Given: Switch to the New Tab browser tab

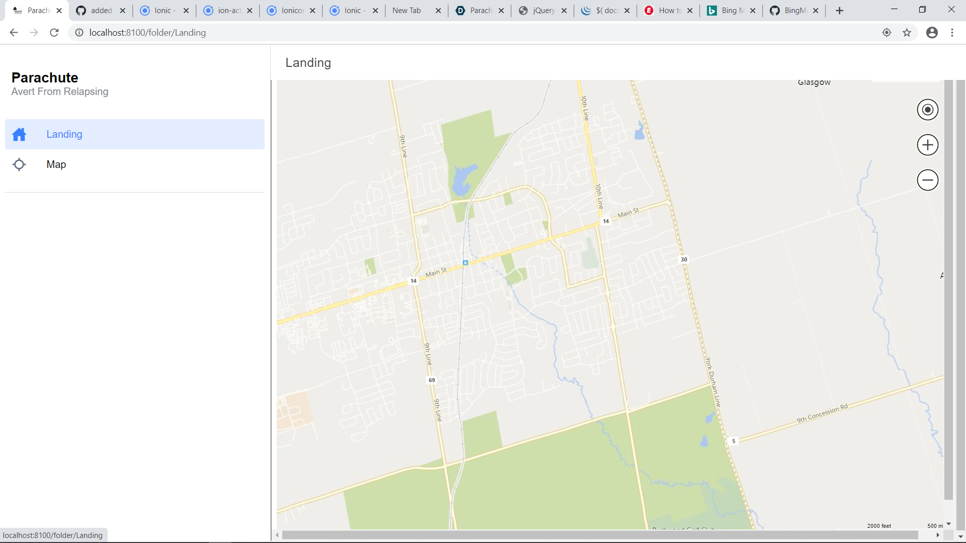Looking at the screenshot, I should pyautogui.click(x=407, y=11).
